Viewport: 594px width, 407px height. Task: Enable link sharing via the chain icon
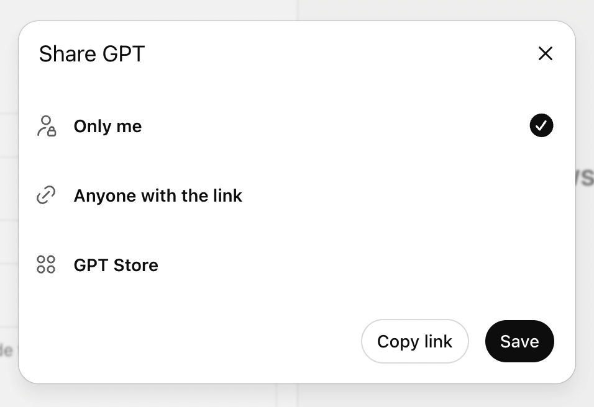coord(47,196)
